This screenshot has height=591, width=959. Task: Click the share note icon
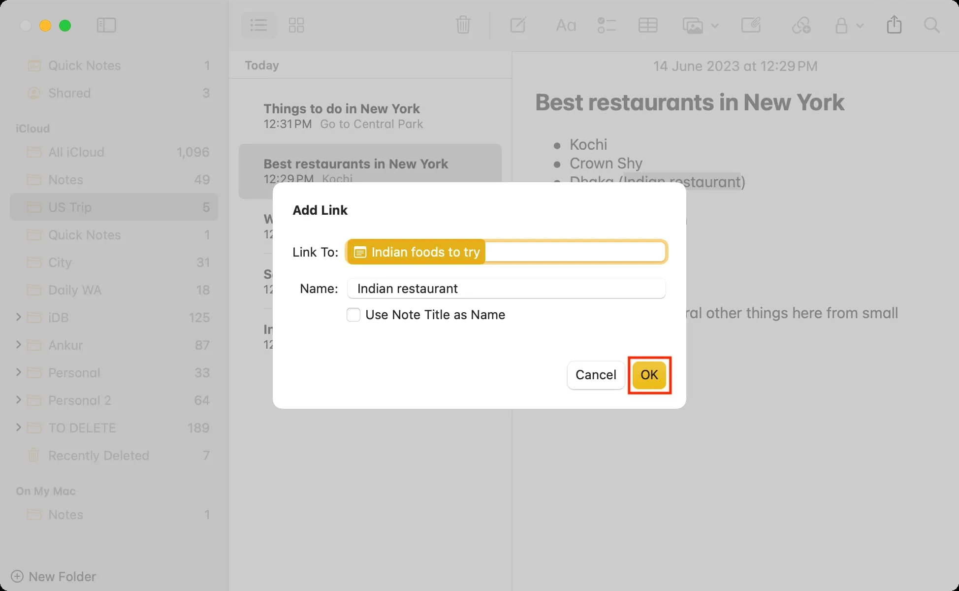pyautogui.click(x=893, y=26)
